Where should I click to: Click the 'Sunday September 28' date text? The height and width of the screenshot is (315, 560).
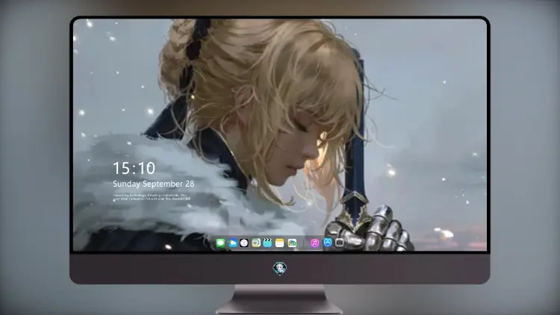(x=154, y=184)
